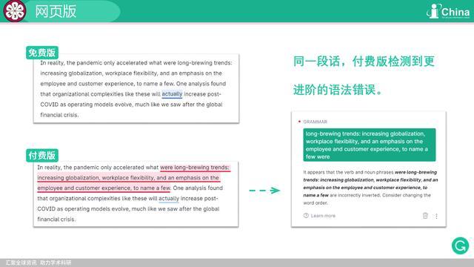Click the iChina logo at top right

448,11
